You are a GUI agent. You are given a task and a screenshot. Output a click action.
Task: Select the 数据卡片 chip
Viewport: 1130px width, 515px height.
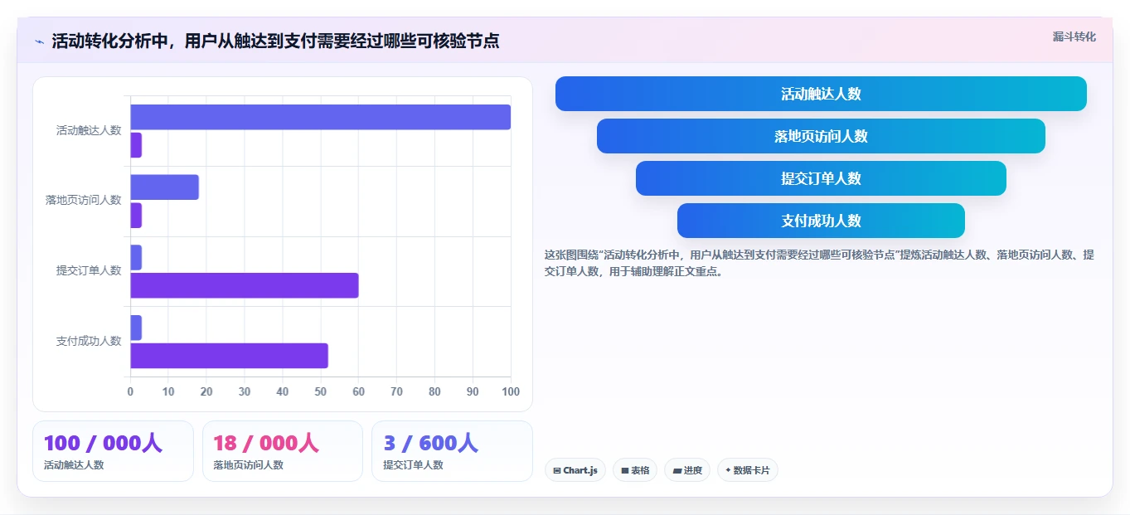coord(747,470)
